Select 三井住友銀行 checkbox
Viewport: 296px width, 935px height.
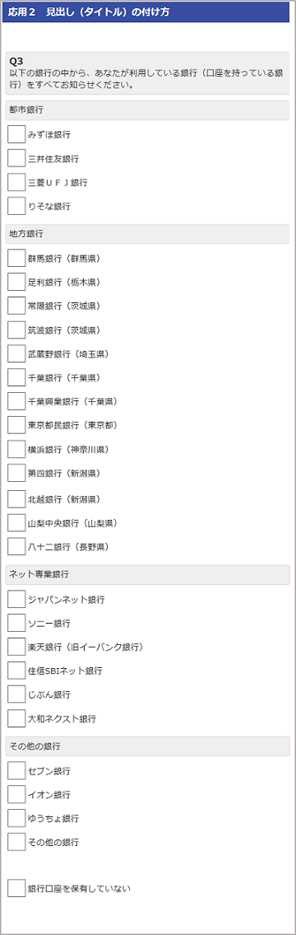[16, 158]
